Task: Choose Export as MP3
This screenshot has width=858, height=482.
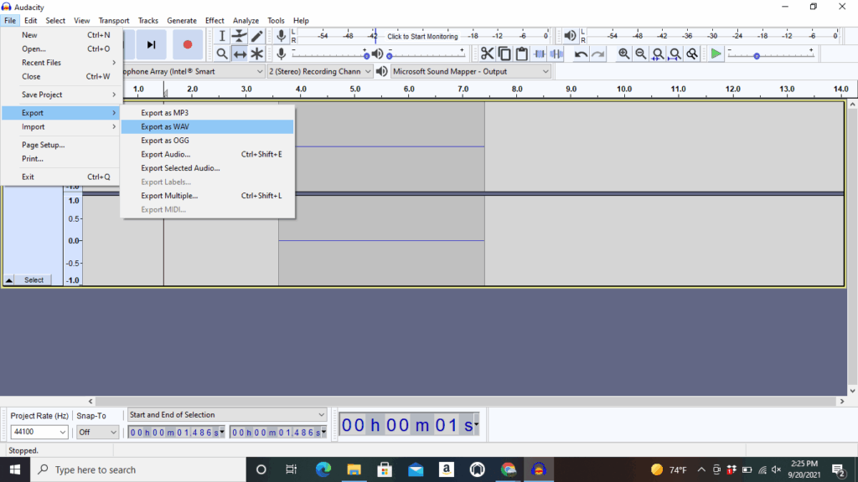Action: pyautogui.click(x=165, y=112)
